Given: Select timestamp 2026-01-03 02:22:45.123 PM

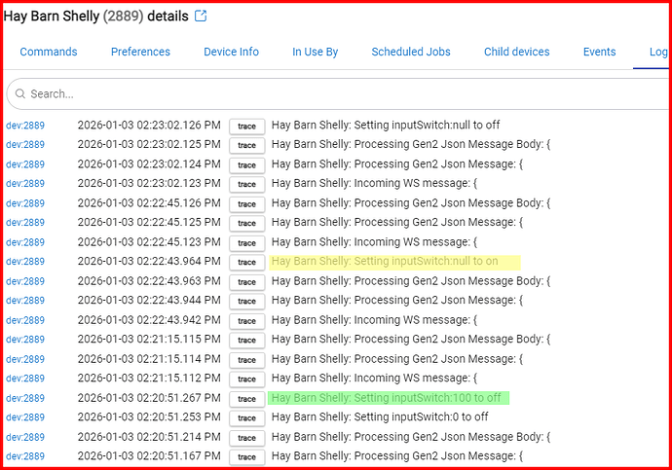Looking at the screenshot, I should 149,242.
